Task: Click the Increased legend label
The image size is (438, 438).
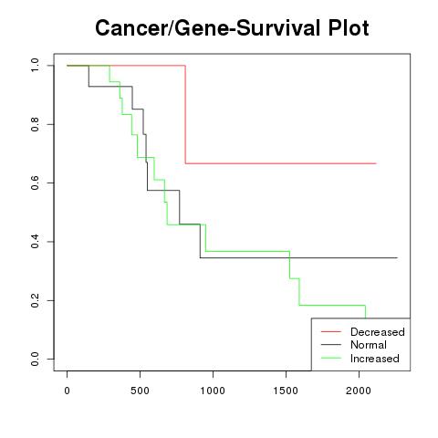Action: pos(375,359)
